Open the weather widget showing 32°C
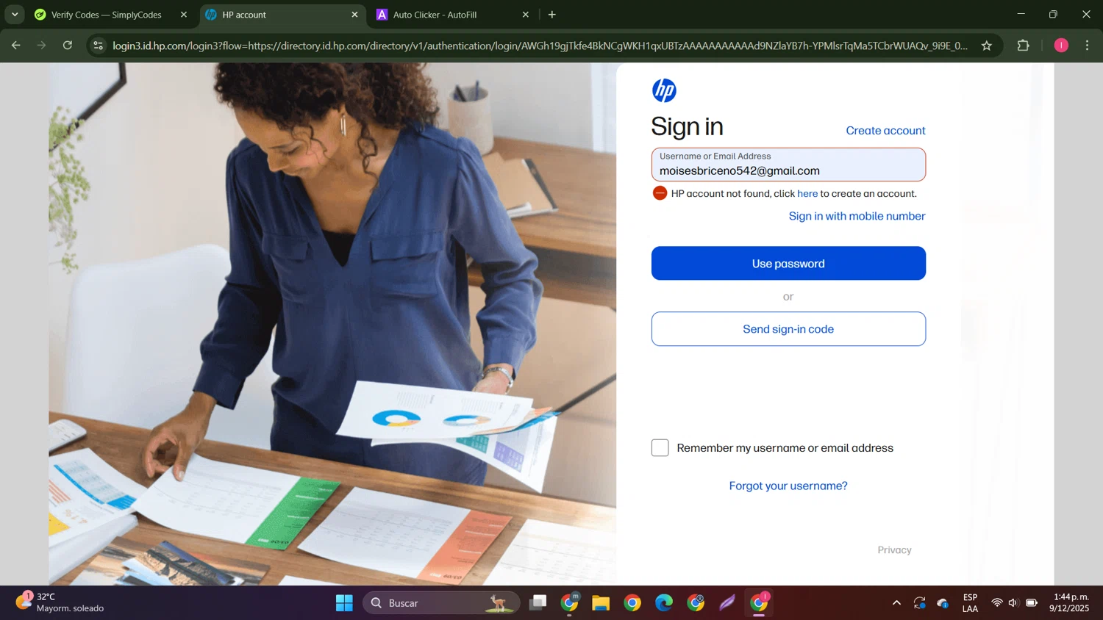 [x=60, y=602]
